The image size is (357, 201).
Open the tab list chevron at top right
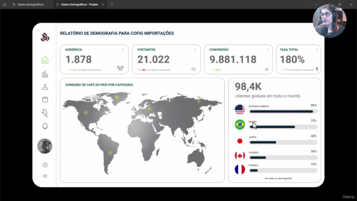[316, 4]
